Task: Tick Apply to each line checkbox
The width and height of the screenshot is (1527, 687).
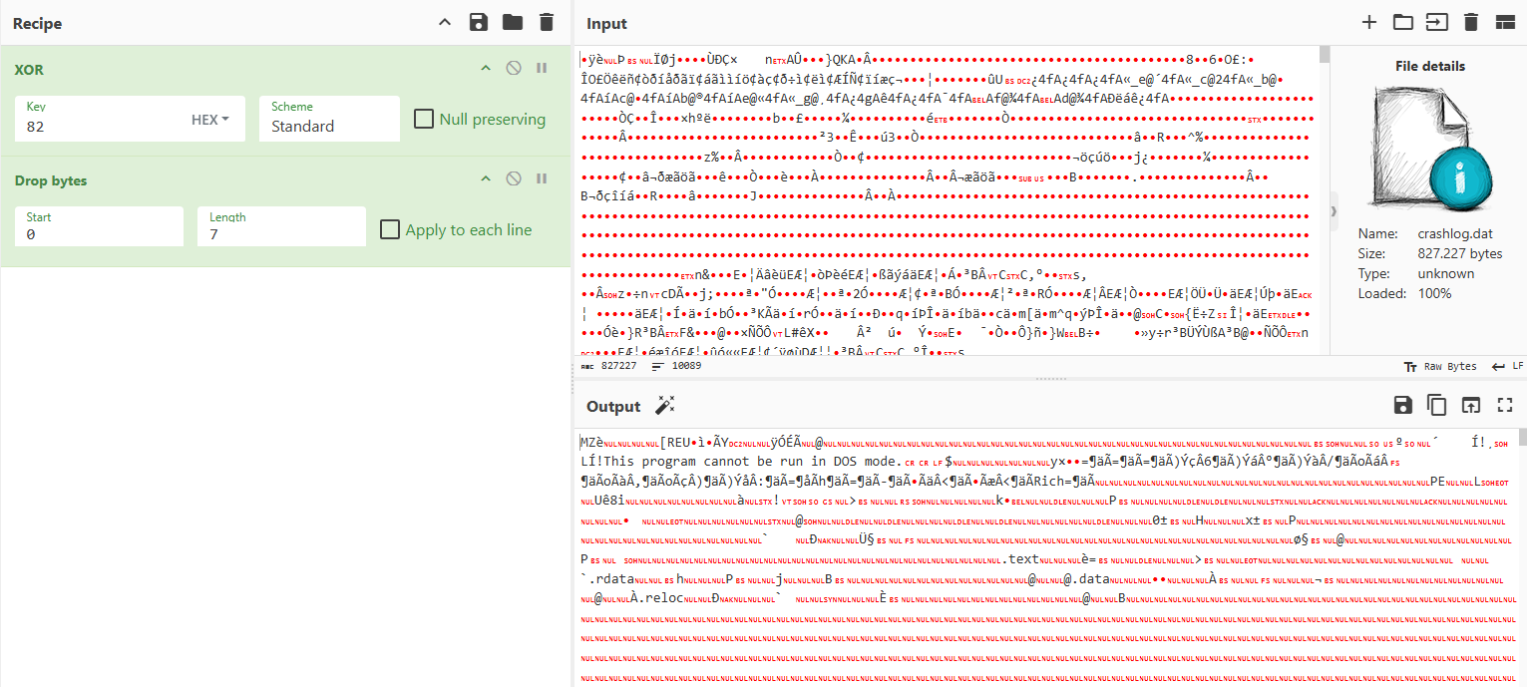Action: click(x=390, y=229)
